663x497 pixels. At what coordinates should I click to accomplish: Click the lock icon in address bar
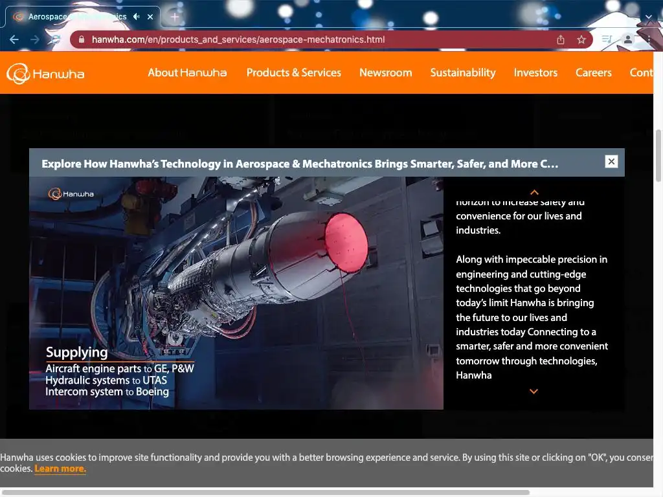(x=82, y=39)
